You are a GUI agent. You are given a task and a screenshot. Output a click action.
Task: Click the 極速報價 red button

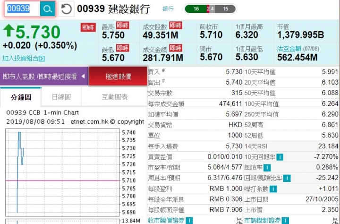[118, 77]
